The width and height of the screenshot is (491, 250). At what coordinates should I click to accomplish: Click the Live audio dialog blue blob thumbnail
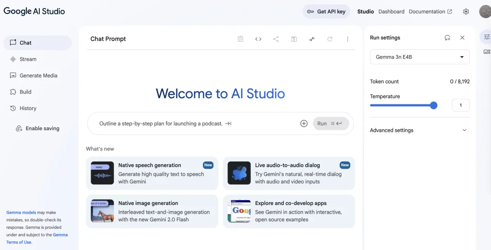click(x=239, y=173)
